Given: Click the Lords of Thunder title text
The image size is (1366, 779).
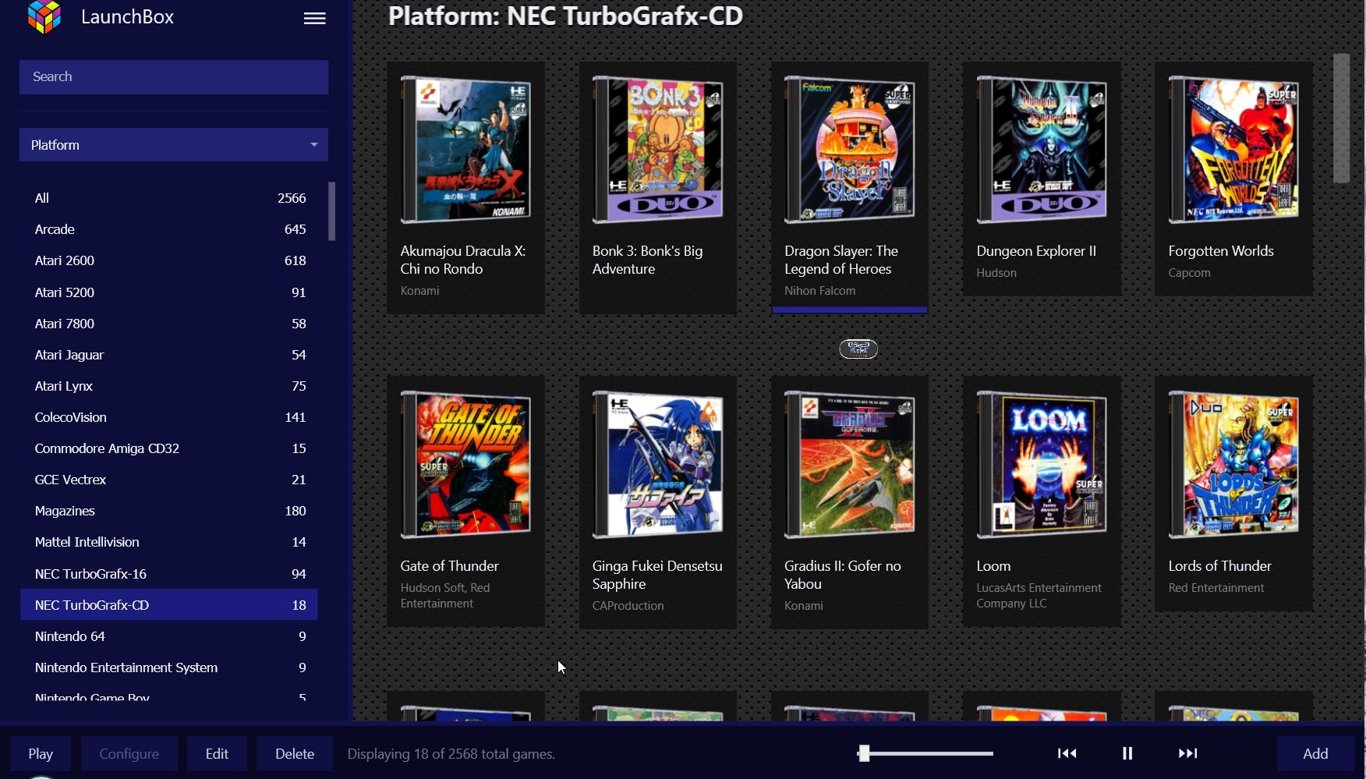Looking at the screenshot, I should pyautogui.click(x=1219, y=566).
